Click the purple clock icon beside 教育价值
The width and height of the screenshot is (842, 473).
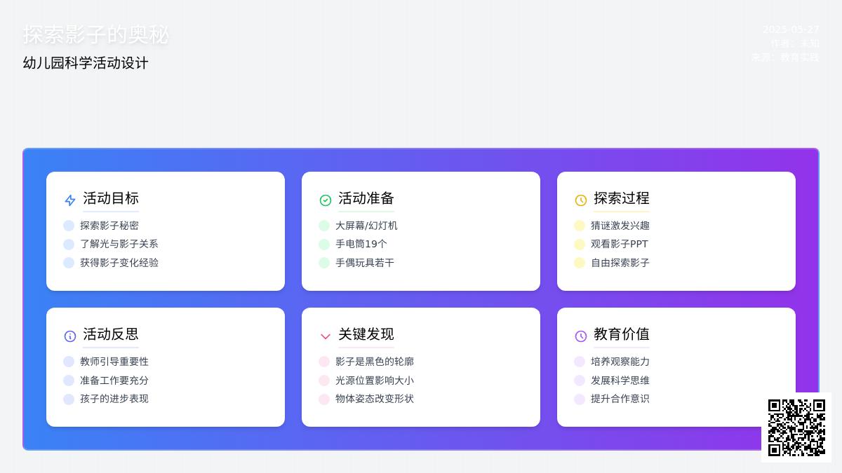581,336
